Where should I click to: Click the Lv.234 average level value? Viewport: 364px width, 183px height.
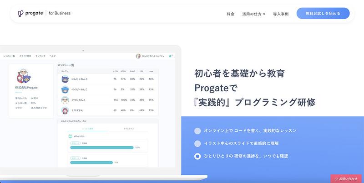tap(34, 98)
